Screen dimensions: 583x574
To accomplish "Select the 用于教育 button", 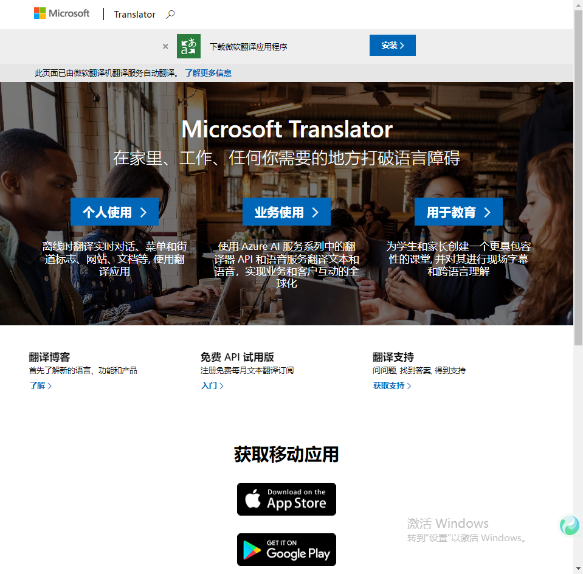I will (x=458, y=212).
